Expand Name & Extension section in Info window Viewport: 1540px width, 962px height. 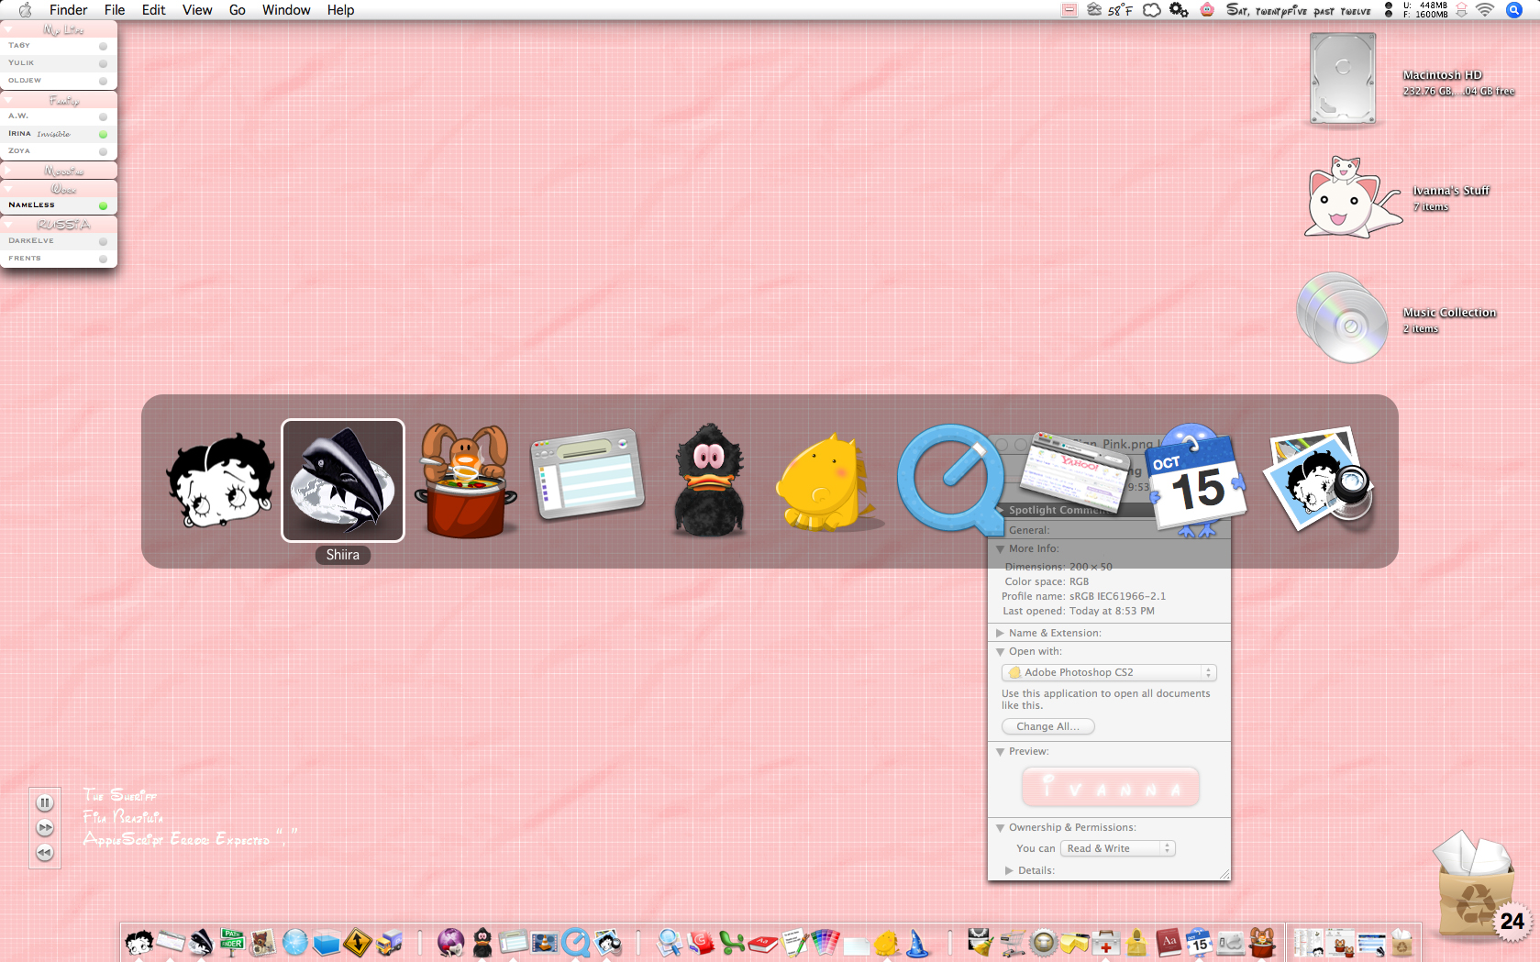pos(1000,633)
